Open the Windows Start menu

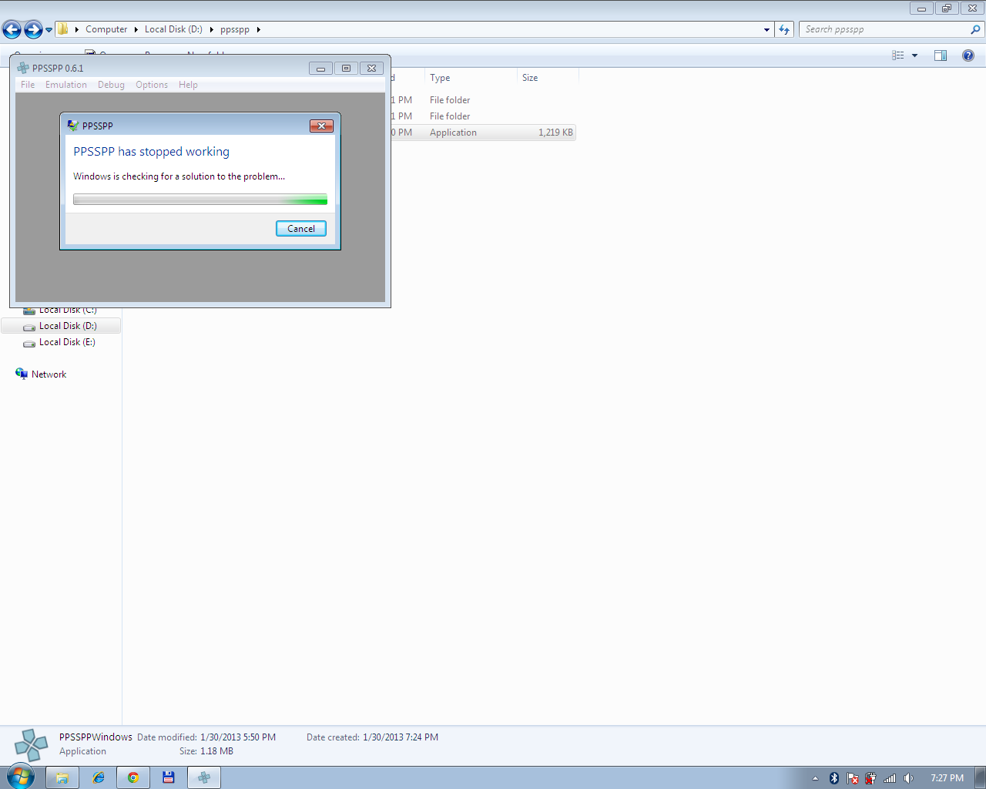(x=20, y=776)
